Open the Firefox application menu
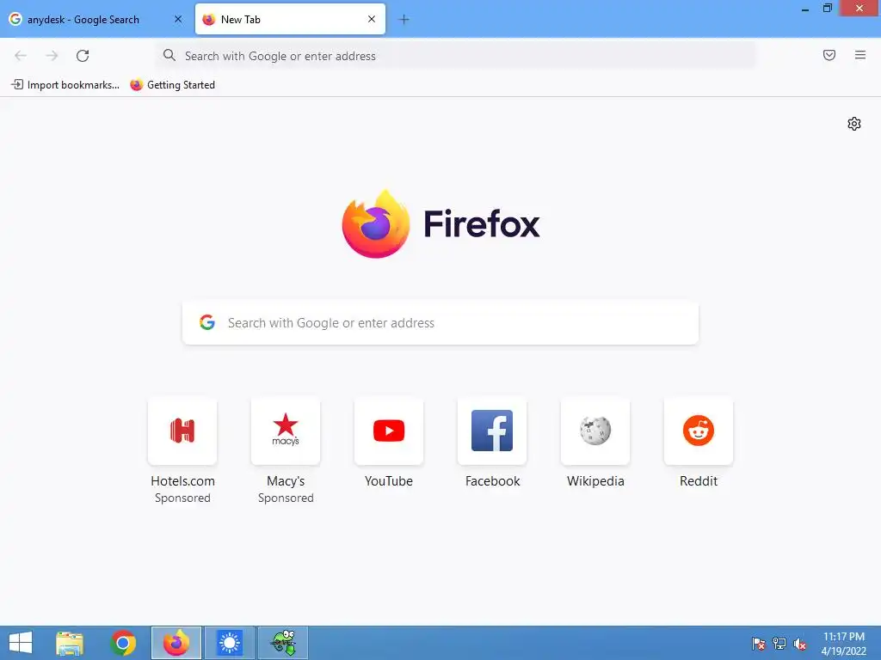The height and width of the screenshot is (660, 881). 860,55
